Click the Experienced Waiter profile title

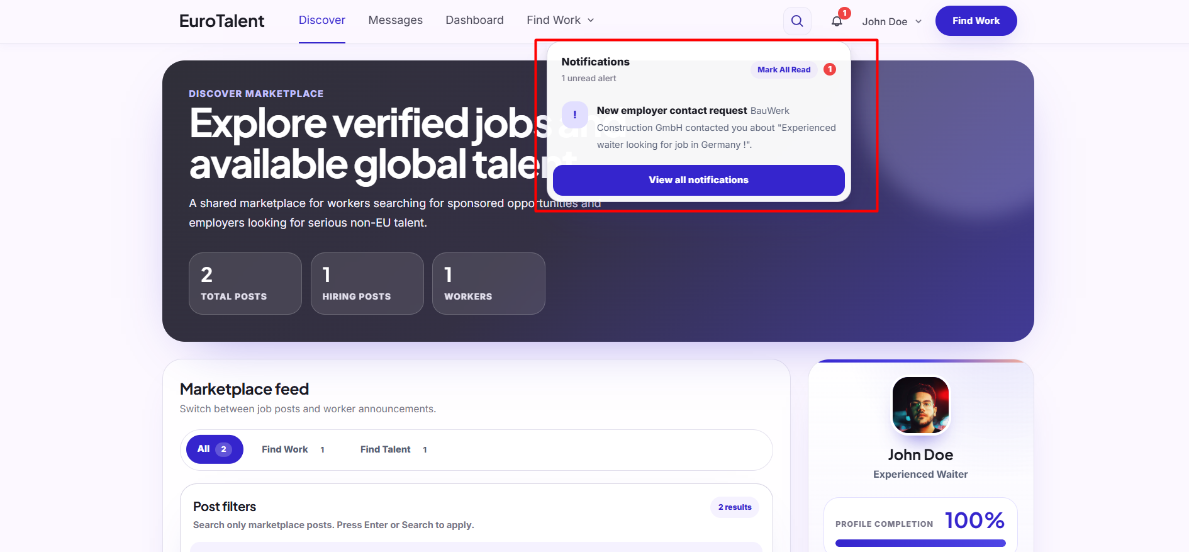pos(920,475)
